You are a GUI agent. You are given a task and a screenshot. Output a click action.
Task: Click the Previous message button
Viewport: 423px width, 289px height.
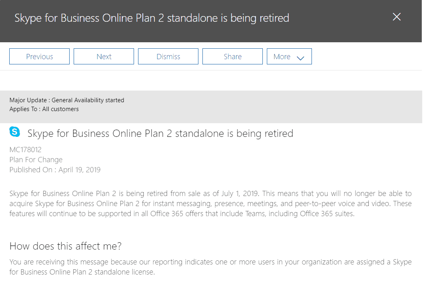(39, 56)
